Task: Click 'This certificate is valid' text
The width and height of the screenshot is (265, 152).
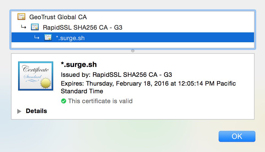Action: [x=100, y=101]
